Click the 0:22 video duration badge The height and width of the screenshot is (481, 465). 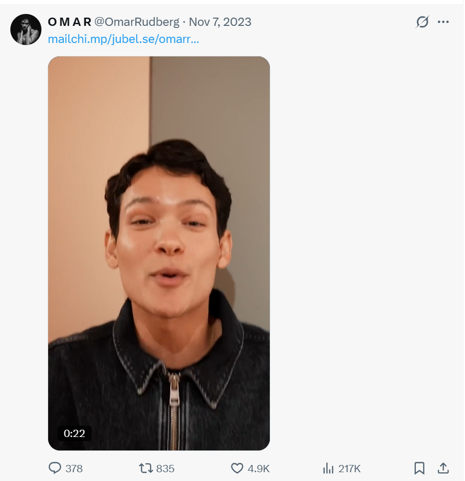point(74,433)
